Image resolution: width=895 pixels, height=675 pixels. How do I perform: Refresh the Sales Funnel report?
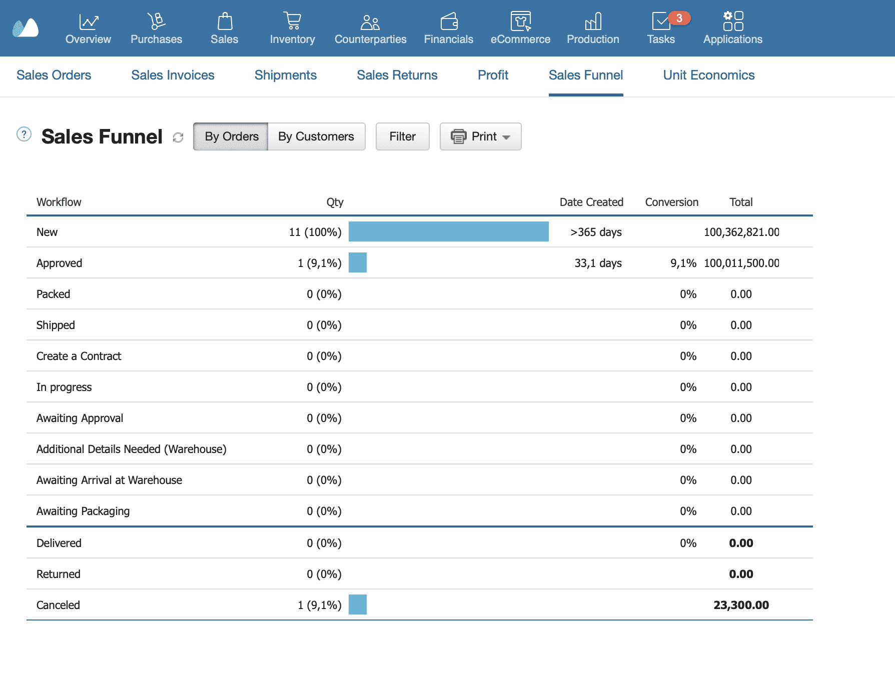point(179,138)
